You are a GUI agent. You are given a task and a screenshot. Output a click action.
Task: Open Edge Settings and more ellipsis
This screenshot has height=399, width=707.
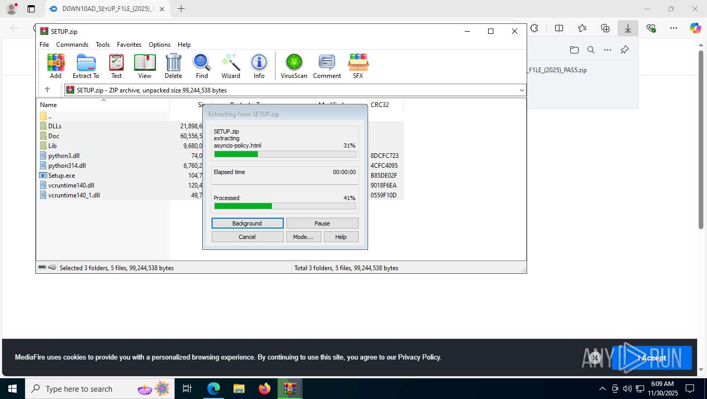pyautogui.click(x=674, y=29)
